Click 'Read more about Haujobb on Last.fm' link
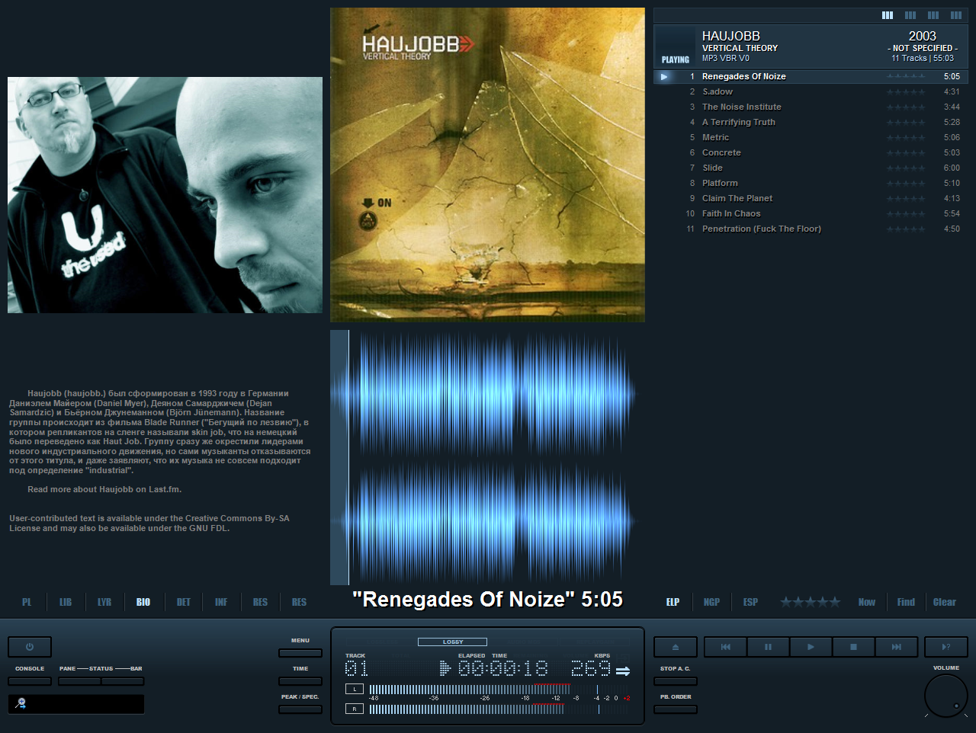The height and width of the screenshot is (733, 976). click(104, 489)
